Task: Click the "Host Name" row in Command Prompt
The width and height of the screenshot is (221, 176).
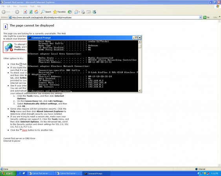Action: (x=73, y=41)
